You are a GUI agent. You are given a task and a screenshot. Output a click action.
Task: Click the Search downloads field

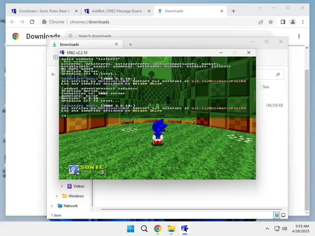tap(169, 36)
